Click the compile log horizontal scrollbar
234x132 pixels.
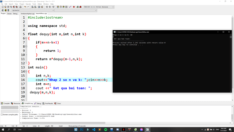click(x=63, y=123)
